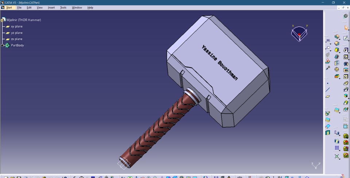The image size is (350, 178).
Task: Select Mjollnir (THOR Hammer) root node
Action: coord(24,20)
